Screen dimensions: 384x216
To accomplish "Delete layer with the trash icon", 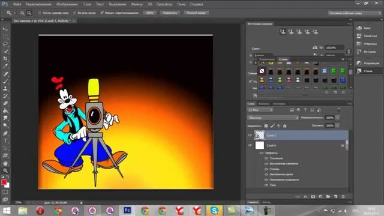I will [343, 197].
